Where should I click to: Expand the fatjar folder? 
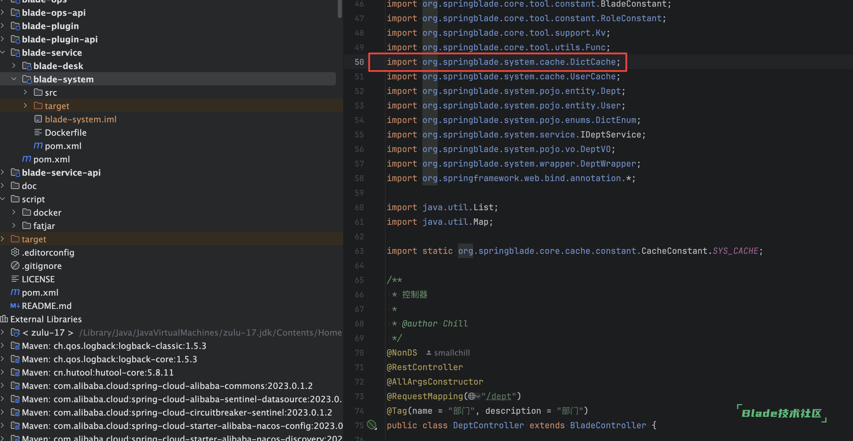(14, 226)
